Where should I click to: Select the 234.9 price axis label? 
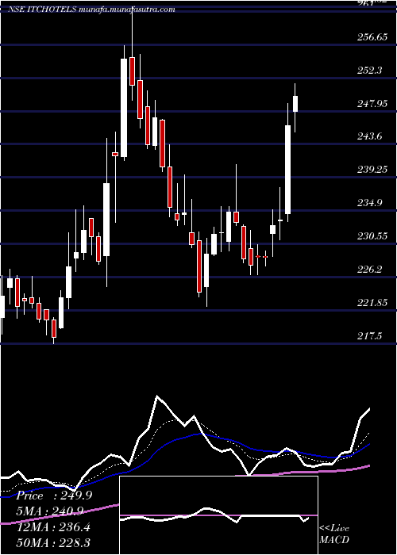(x=370, y=203)
